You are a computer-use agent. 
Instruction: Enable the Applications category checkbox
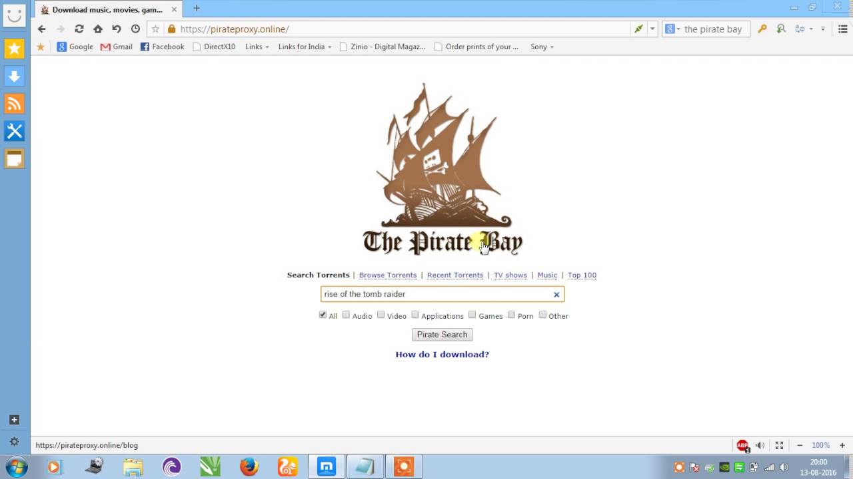(x=415, y=315)
